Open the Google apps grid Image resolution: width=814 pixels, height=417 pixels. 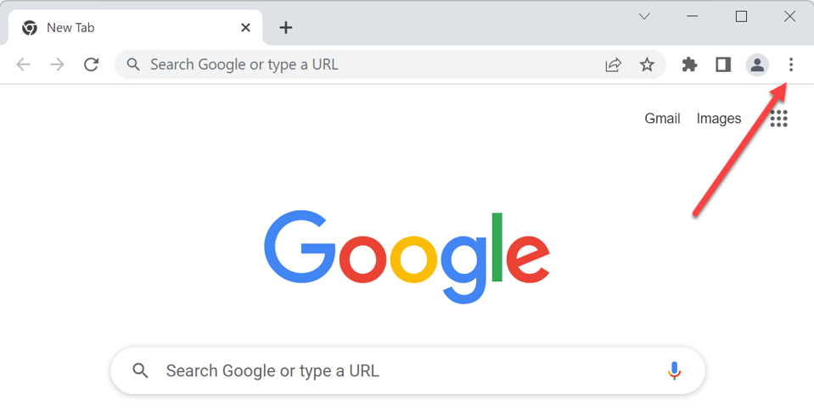[x=778, y=119]
